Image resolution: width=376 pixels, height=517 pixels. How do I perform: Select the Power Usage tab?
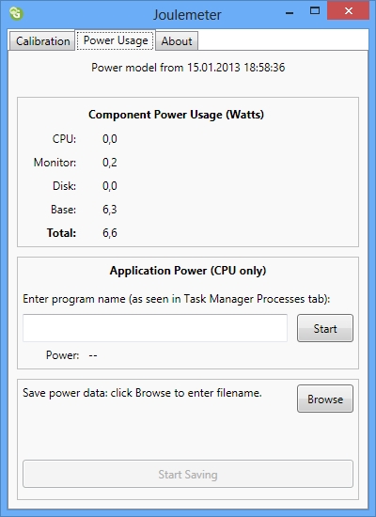click(116, 40)
